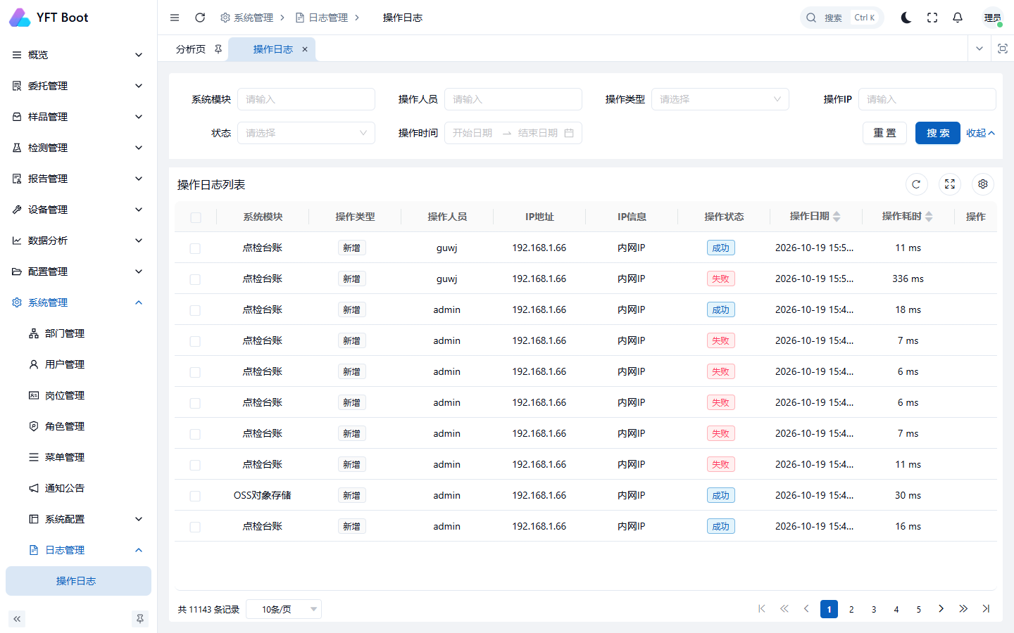Refresh the 操作日志列表 table
1014x633 pixels.
tap(916, 184)
